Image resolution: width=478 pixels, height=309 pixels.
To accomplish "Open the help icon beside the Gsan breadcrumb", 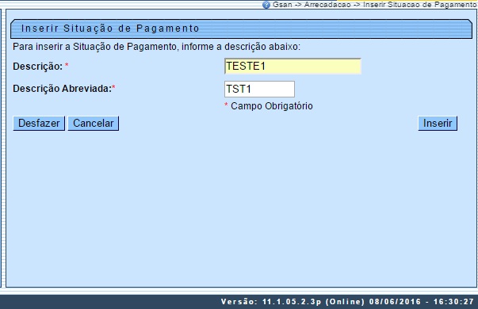I will [x=266, y=5].
